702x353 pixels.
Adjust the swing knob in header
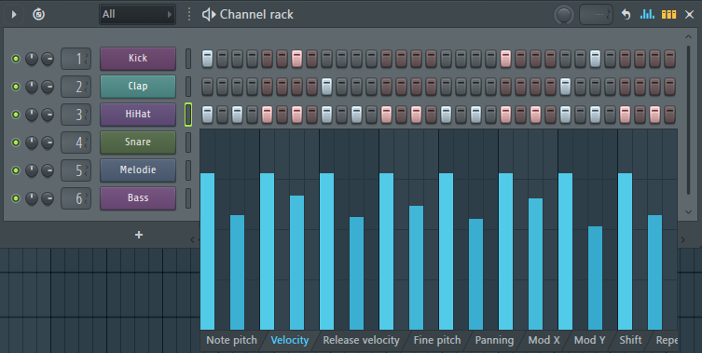(x=564, y=15)
